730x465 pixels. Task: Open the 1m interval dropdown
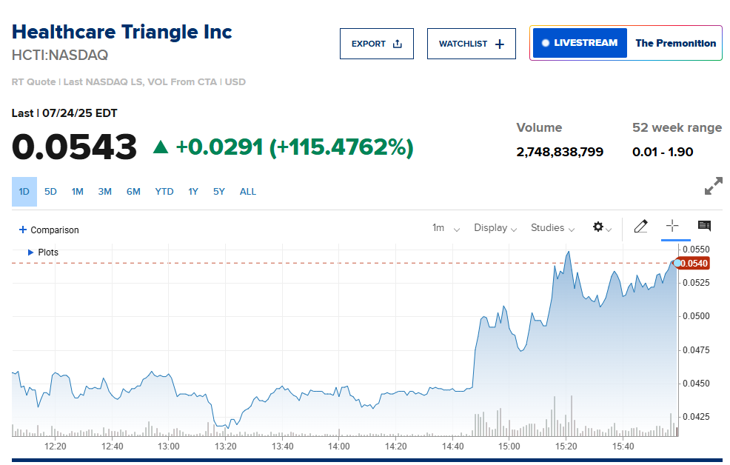click(x=446, y=228)
